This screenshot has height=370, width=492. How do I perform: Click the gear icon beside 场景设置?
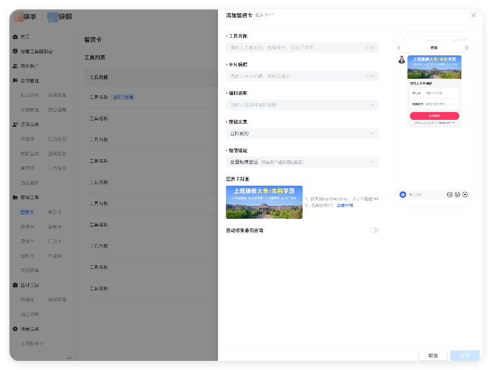tap(15, 329)
